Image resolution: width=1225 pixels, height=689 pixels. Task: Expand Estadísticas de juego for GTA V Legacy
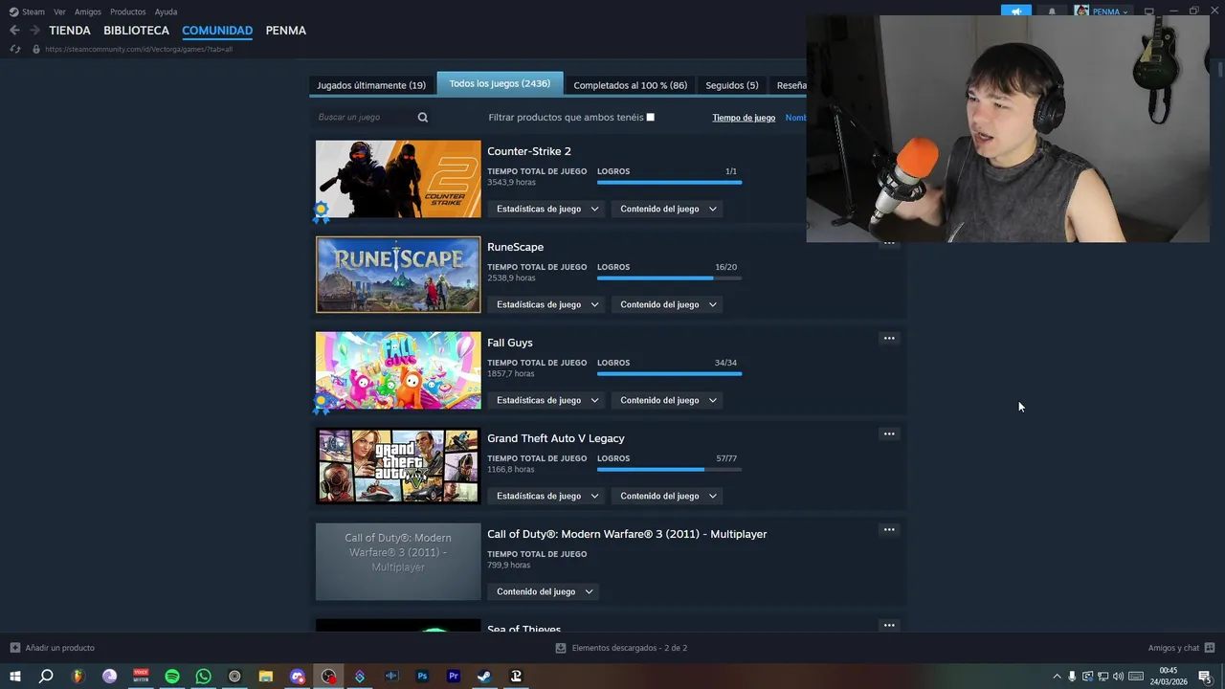547,496
